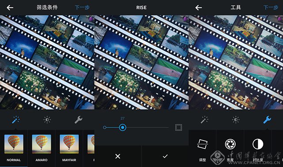Tap the back arrow beside 筛选条件
283x167 pixels.
[10, 7]
